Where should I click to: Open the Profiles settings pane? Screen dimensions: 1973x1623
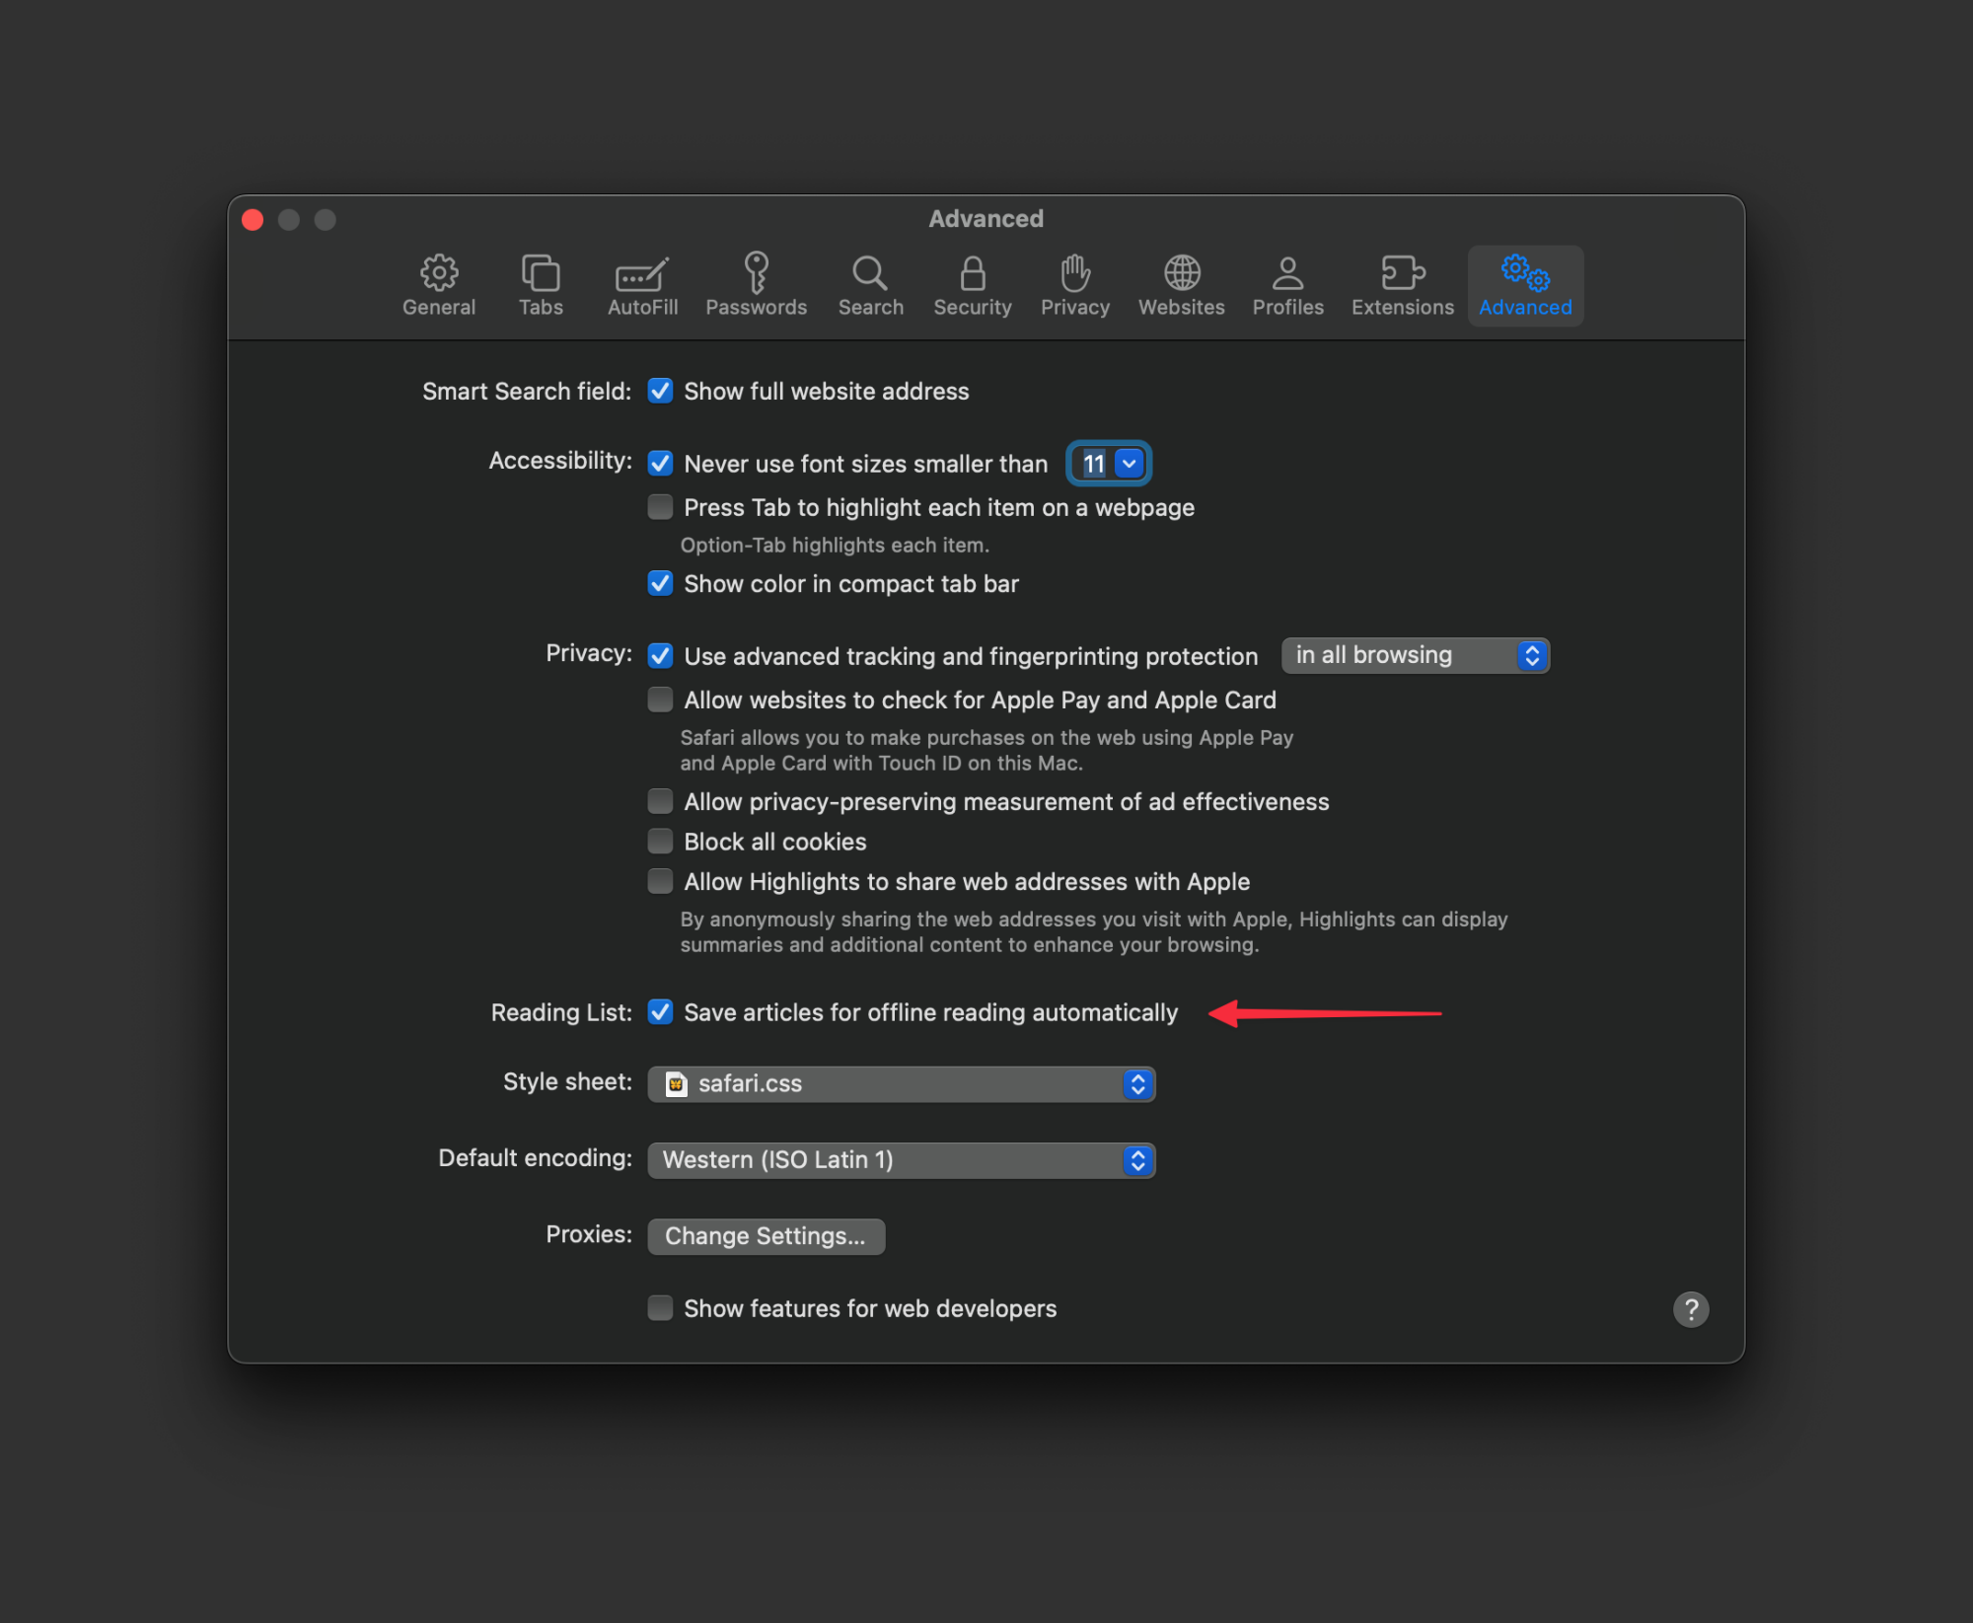point(1287,285)
